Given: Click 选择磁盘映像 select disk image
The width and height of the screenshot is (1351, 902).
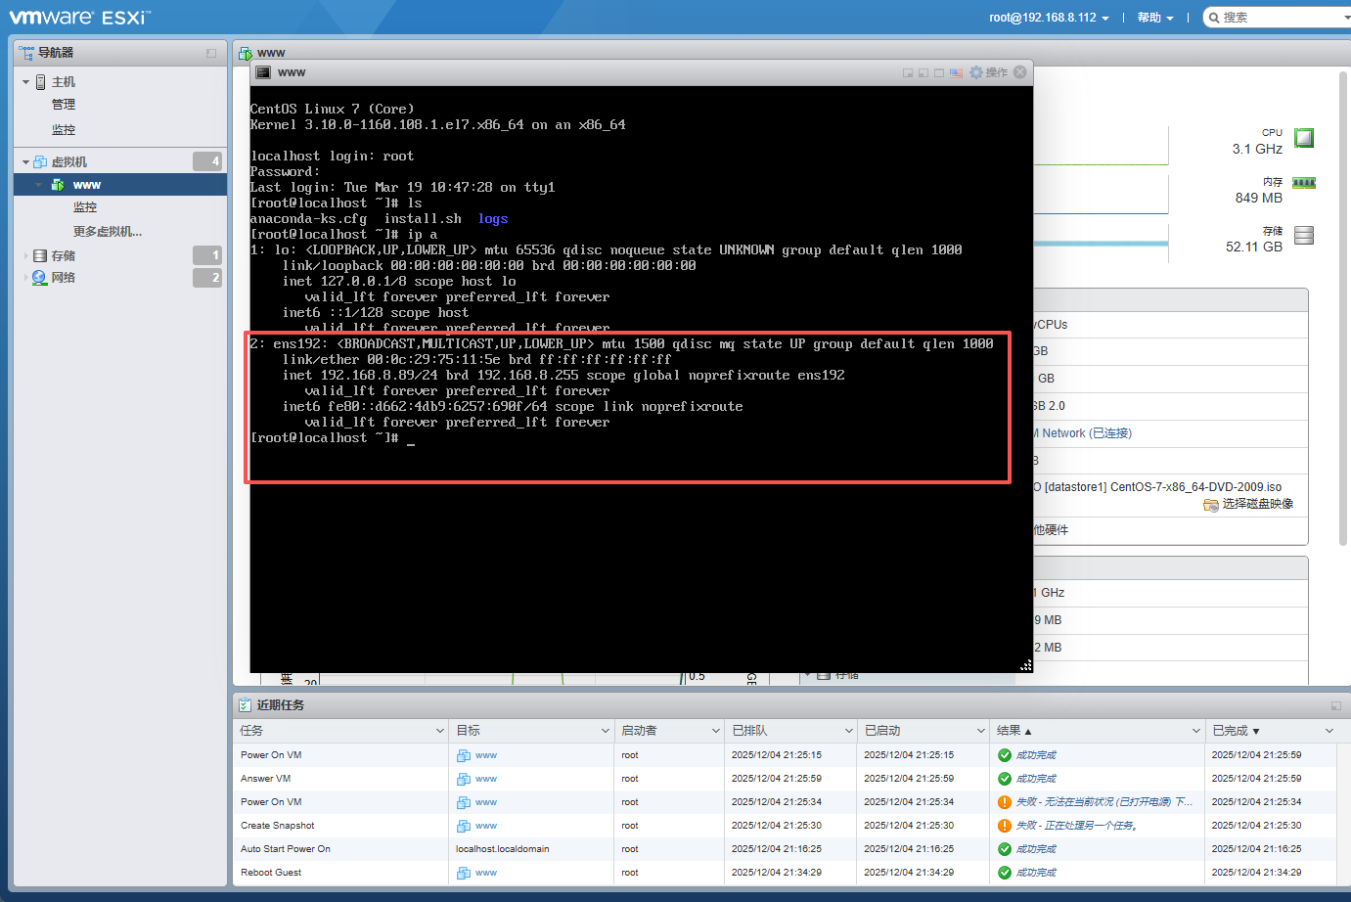Looking at the screenshot, I should [x=1257, y=504].
